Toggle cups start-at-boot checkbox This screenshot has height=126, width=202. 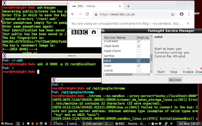click(x=139, y=66)
